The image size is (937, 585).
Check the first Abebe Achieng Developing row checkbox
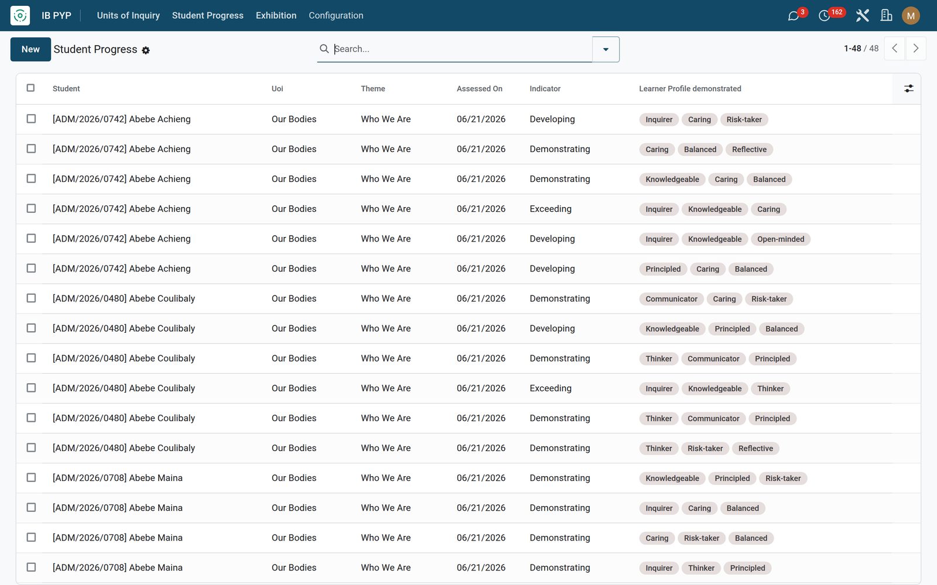point(31,119)
